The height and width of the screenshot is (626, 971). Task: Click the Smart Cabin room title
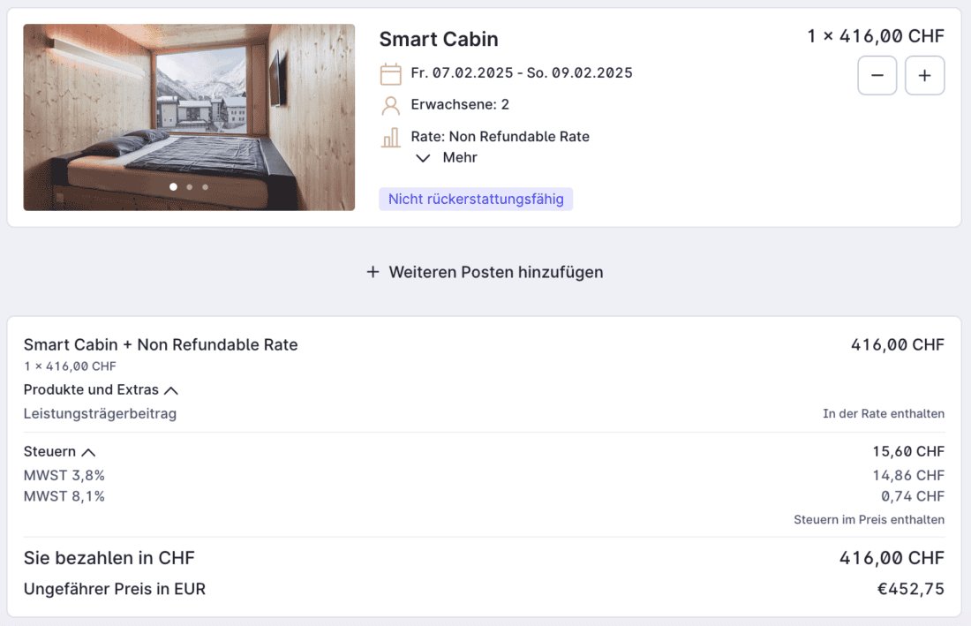(439, 40)
